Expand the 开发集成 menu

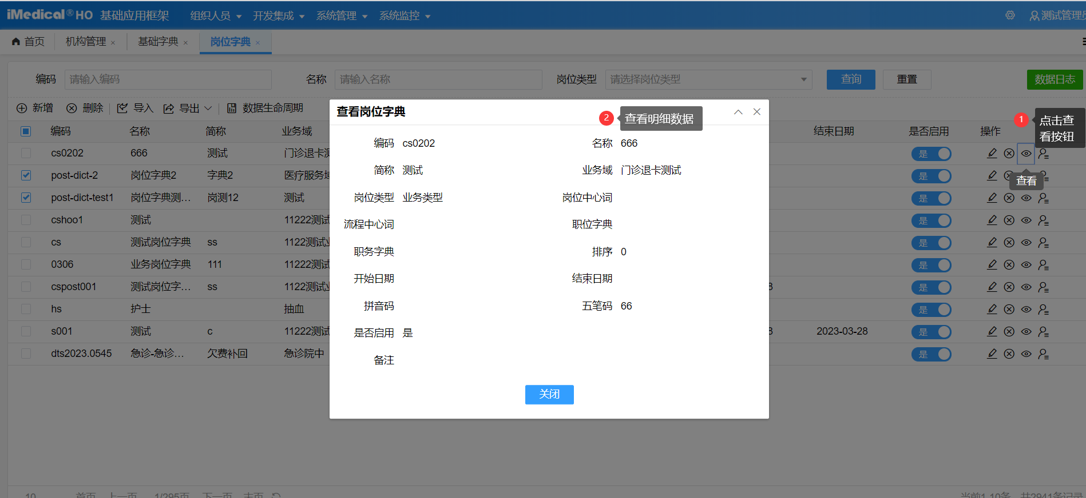coord(279,15)
